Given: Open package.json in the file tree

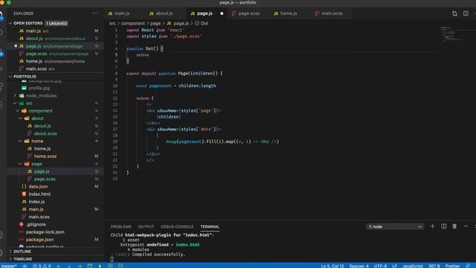Looking at the screenshot, I should (56, 240).
